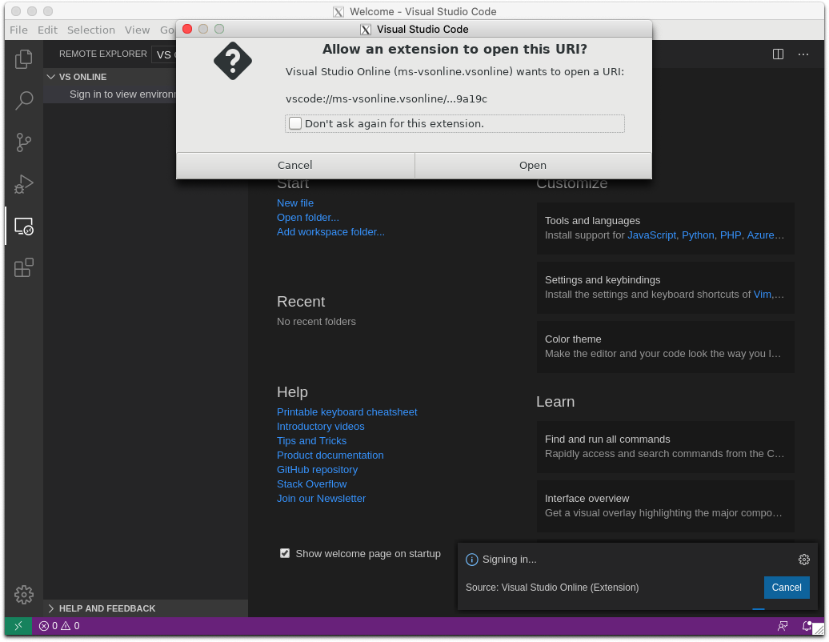Image resolution: width=829 pixels, height=642 pixels.
Task: Open errors and warnings count in status bar
Action: 59,626
